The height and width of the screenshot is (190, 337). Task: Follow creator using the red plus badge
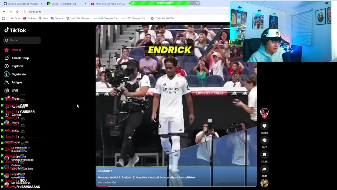[264, 116]
